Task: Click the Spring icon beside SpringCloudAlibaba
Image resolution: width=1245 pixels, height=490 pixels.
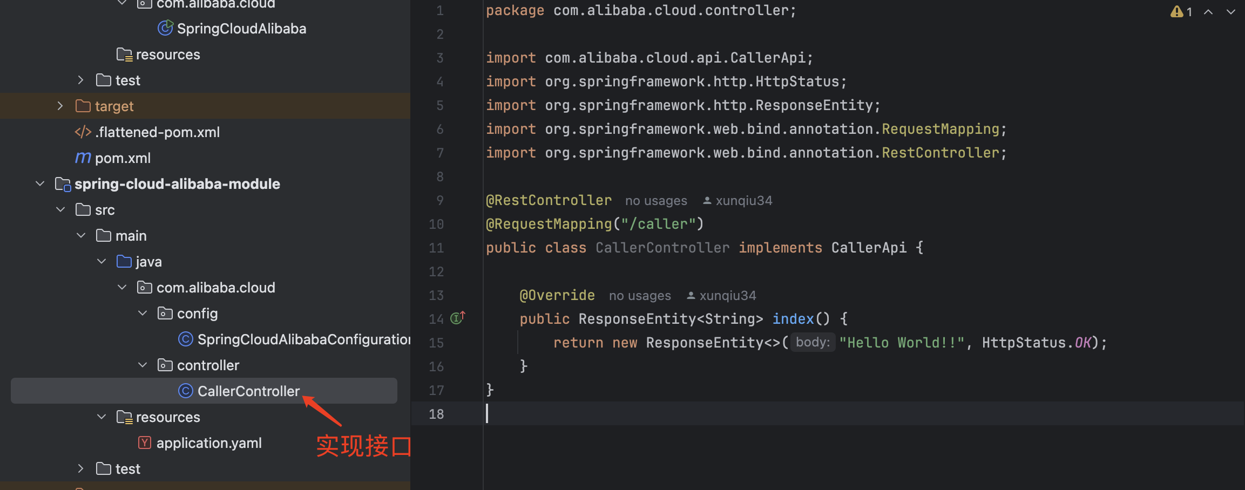Action: pyautogui.click(x=165, y=28)
